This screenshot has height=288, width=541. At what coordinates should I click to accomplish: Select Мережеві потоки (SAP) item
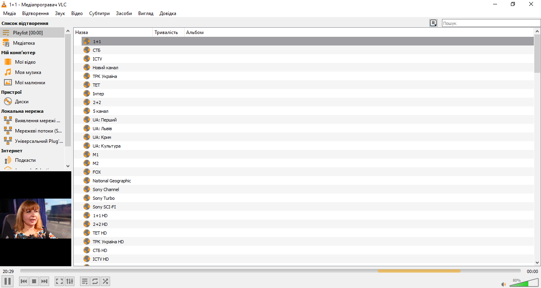coord(32,131)
